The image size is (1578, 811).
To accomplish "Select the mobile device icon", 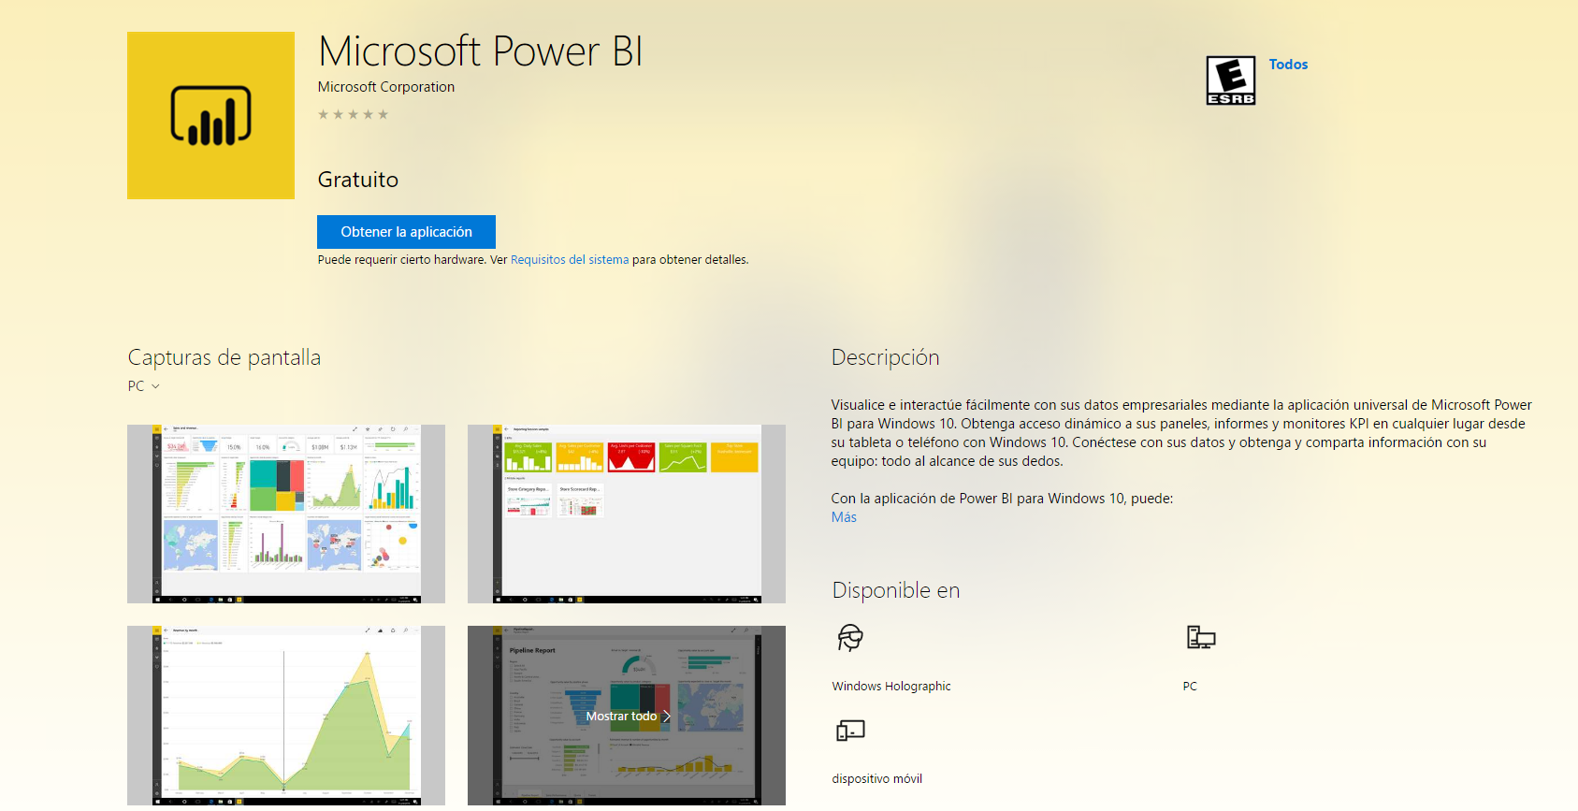I will pos(850,731).
